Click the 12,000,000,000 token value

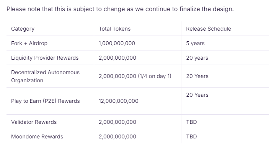point(119,101)
